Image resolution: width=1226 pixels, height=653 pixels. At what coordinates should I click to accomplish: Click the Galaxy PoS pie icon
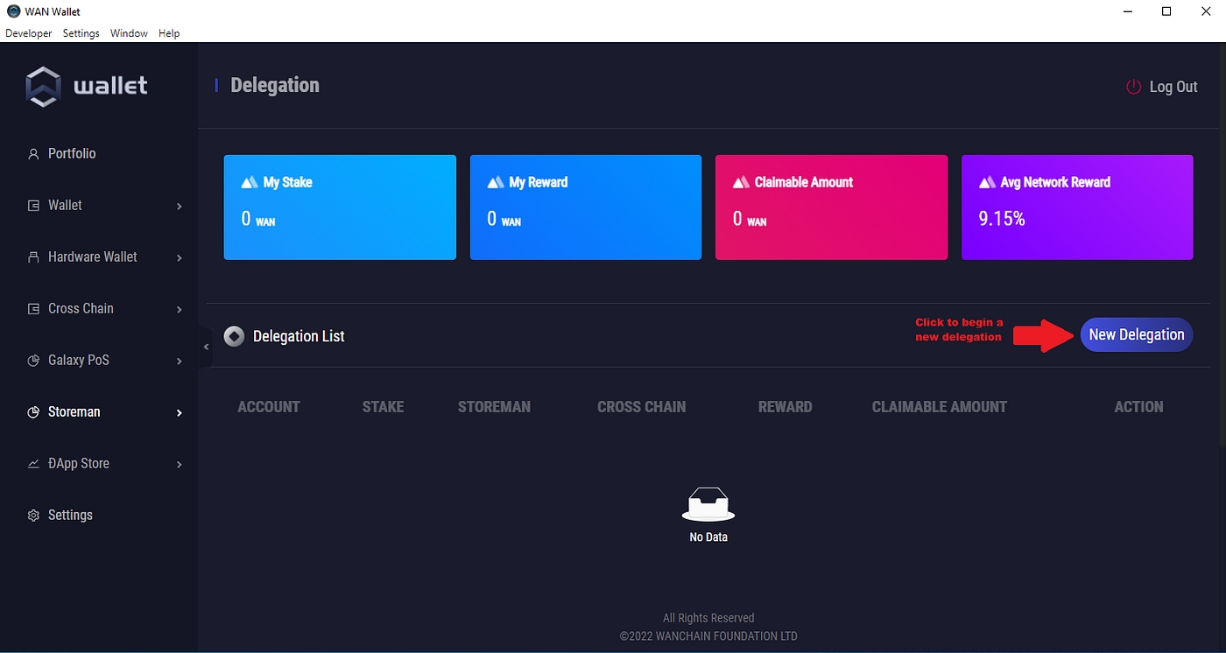33,361
